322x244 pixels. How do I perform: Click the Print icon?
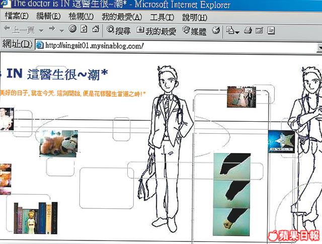pyautogui.click(x=248, y=30)
